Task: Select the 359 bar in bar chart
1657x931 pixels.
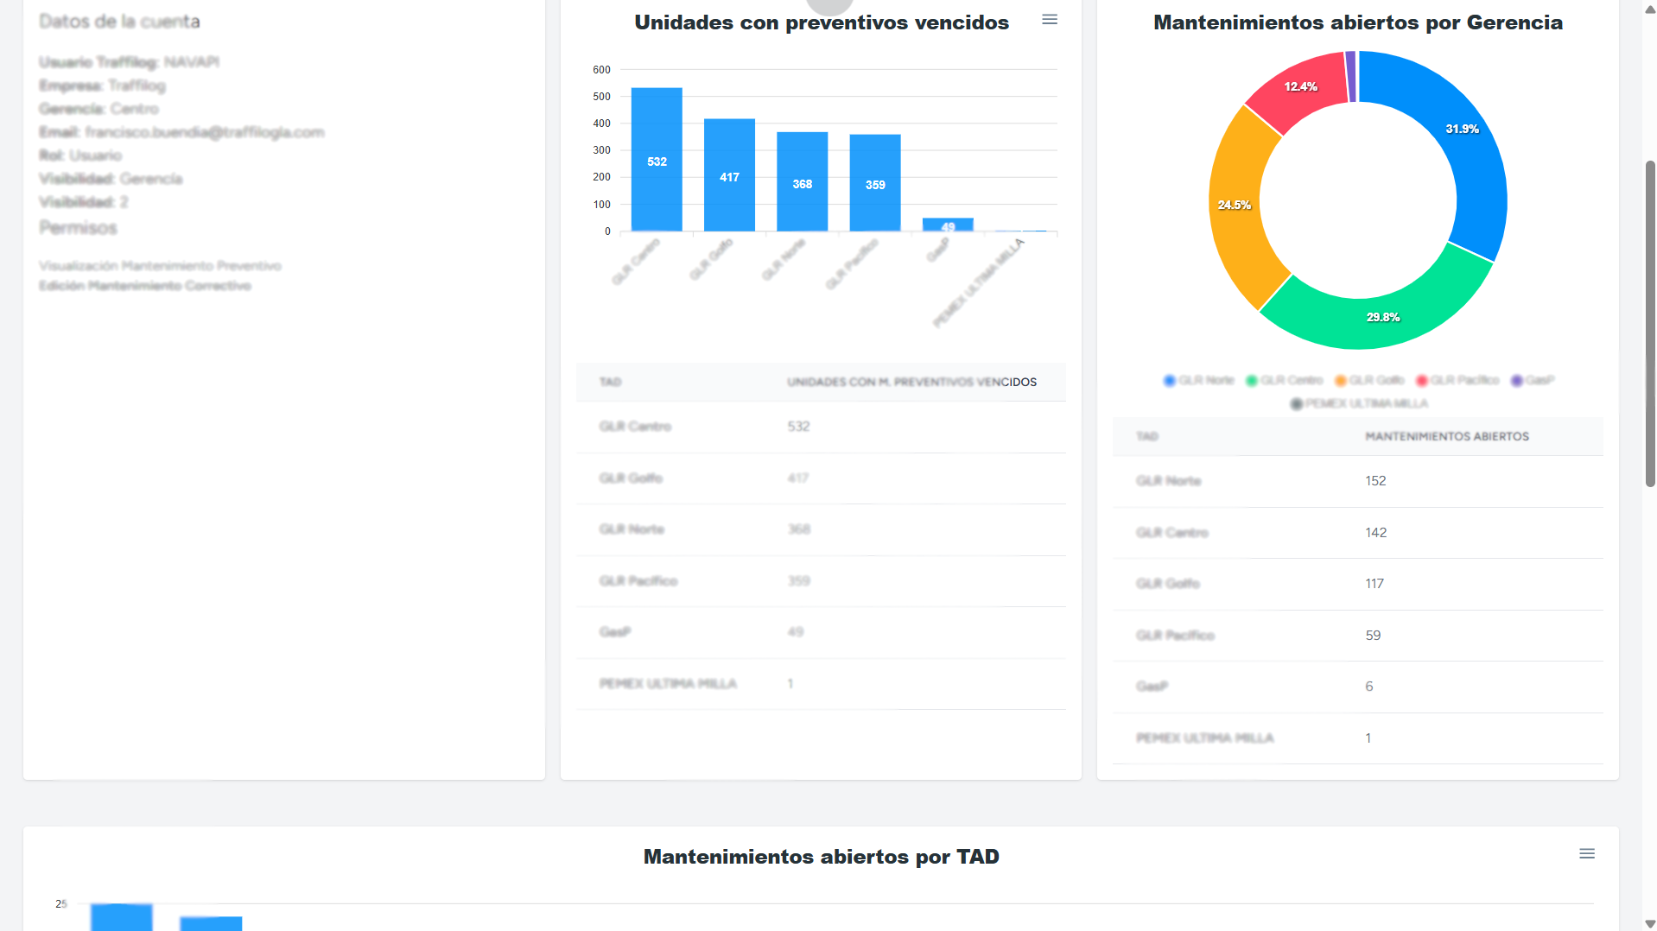Action: click(x=874, y=183)
